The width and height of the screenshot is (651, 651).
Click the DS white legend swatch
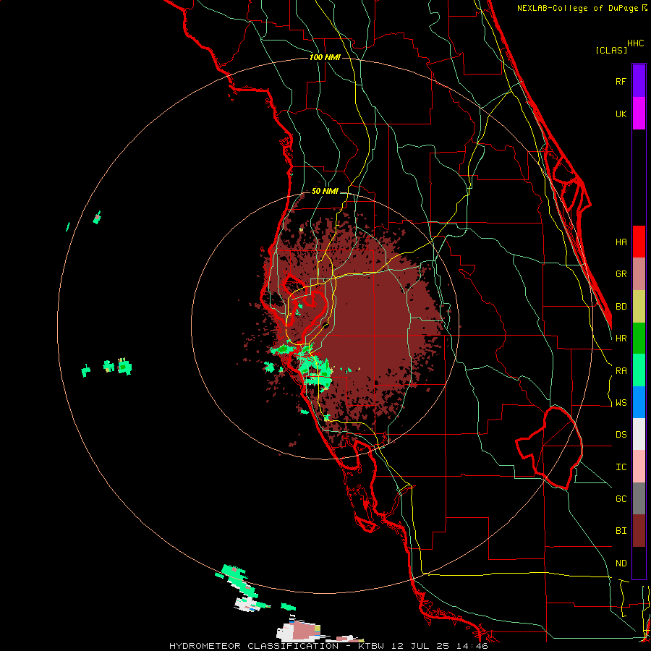click(x=639, y=434)
